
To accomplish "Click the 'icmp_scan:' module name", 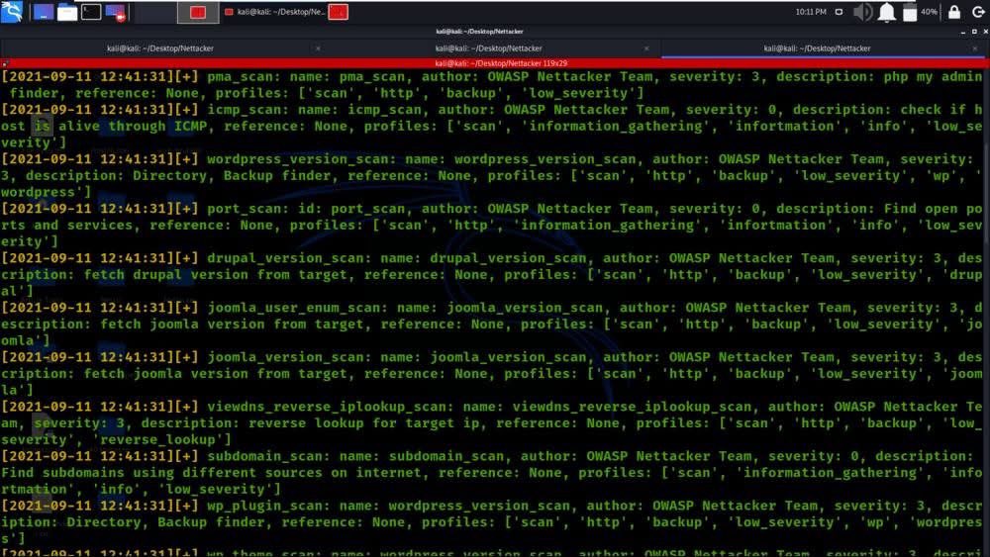I will pyautogui.click(x=248, y=110).
